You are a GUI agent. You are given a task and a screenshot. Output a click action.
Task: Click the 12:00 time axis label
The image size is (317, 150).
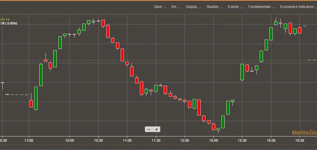(185, 140)
